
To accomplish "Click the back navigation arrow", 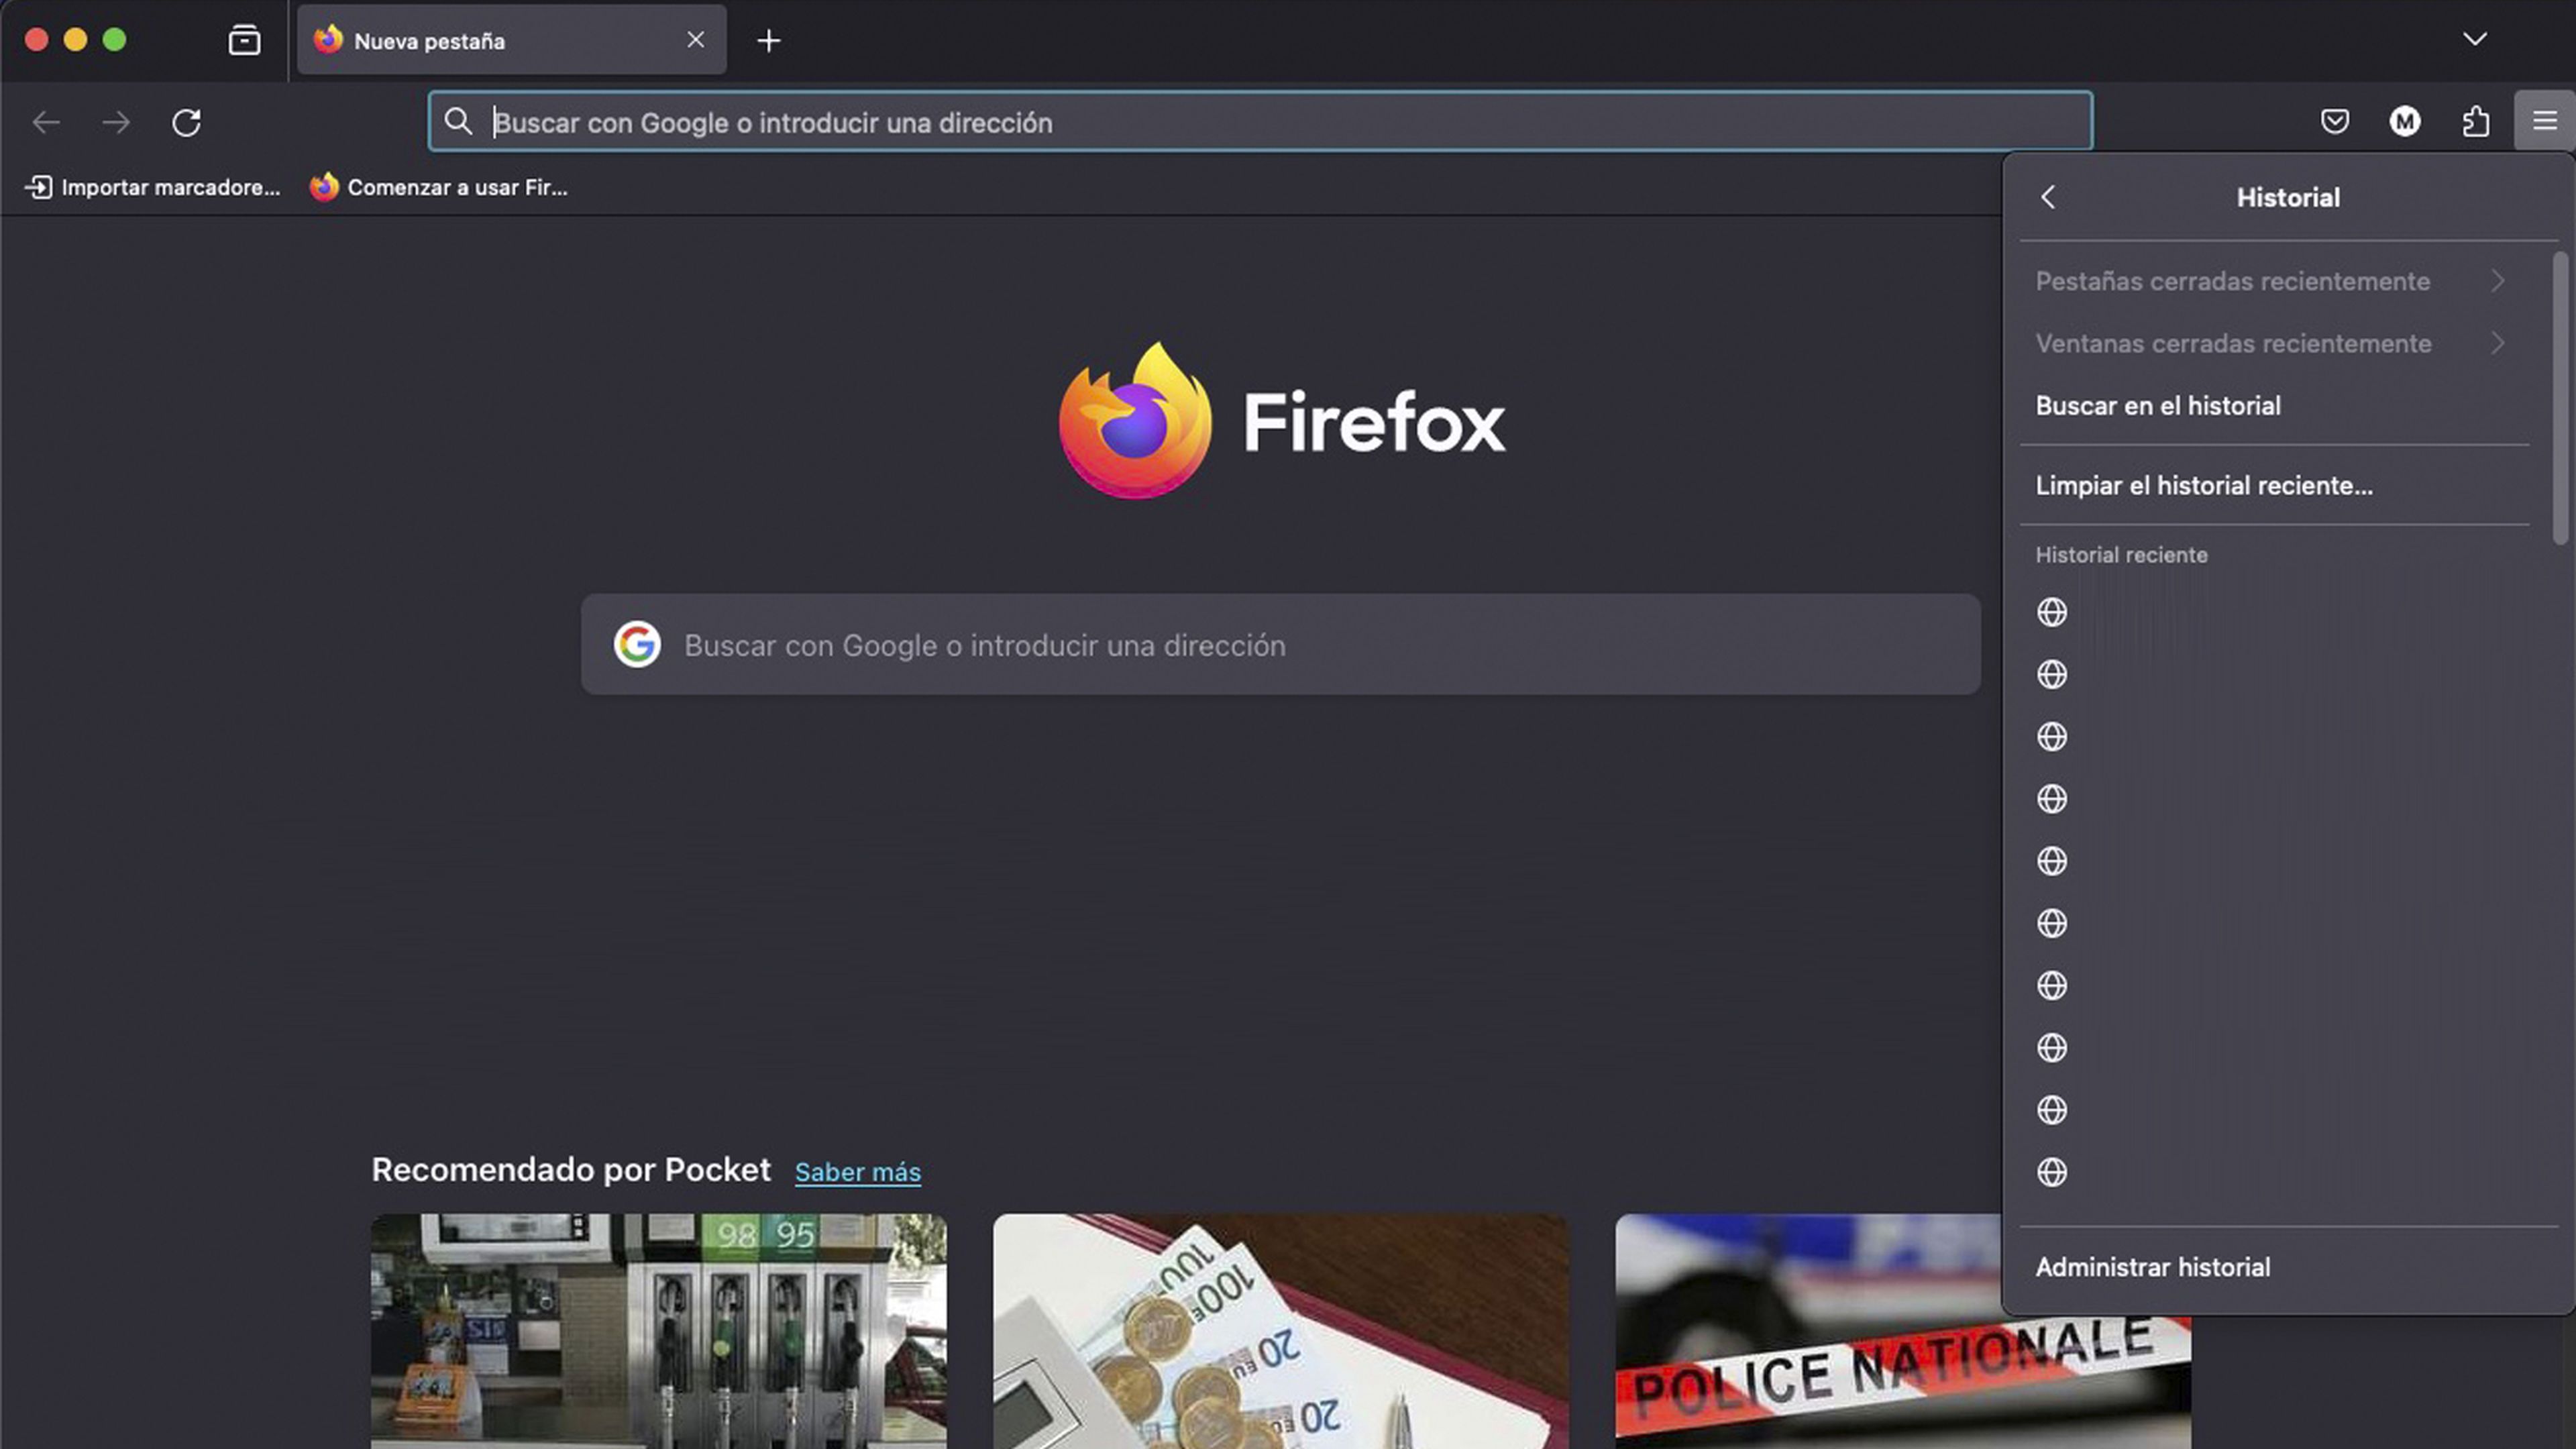I will 46,122.
